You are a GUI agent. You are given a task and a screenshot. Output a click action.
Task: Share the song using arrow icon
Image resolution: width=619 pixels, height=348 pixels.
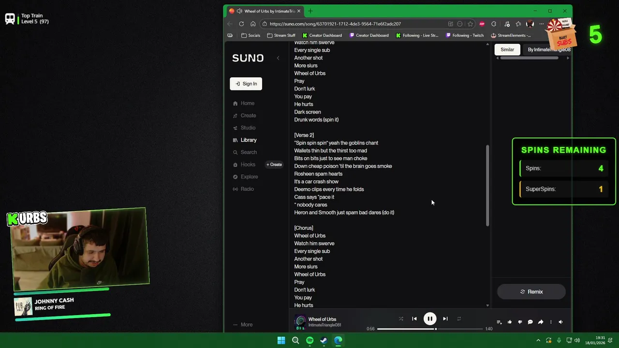pos(541,322)
